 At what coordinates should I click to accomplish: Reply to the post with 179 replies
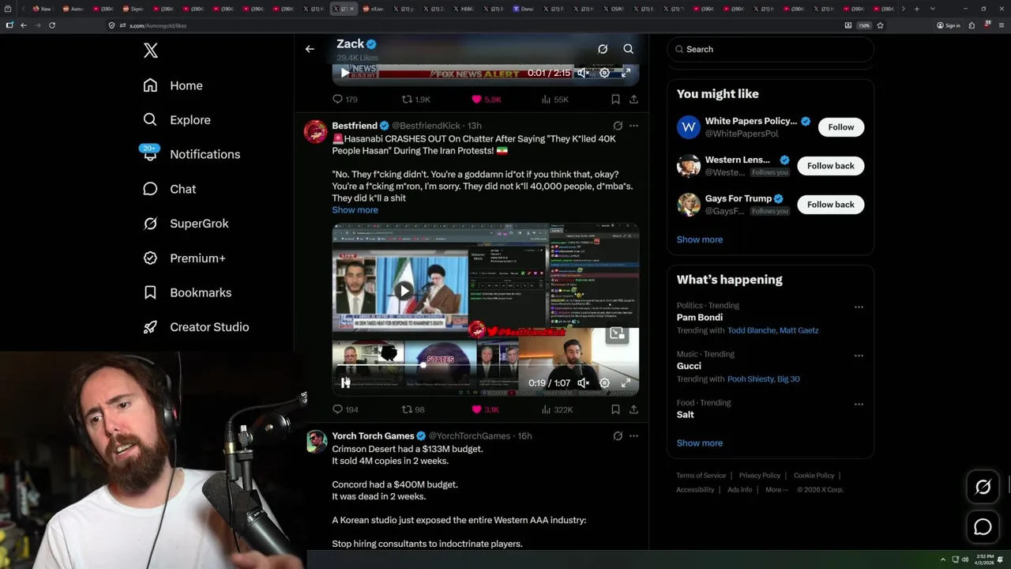344,100
